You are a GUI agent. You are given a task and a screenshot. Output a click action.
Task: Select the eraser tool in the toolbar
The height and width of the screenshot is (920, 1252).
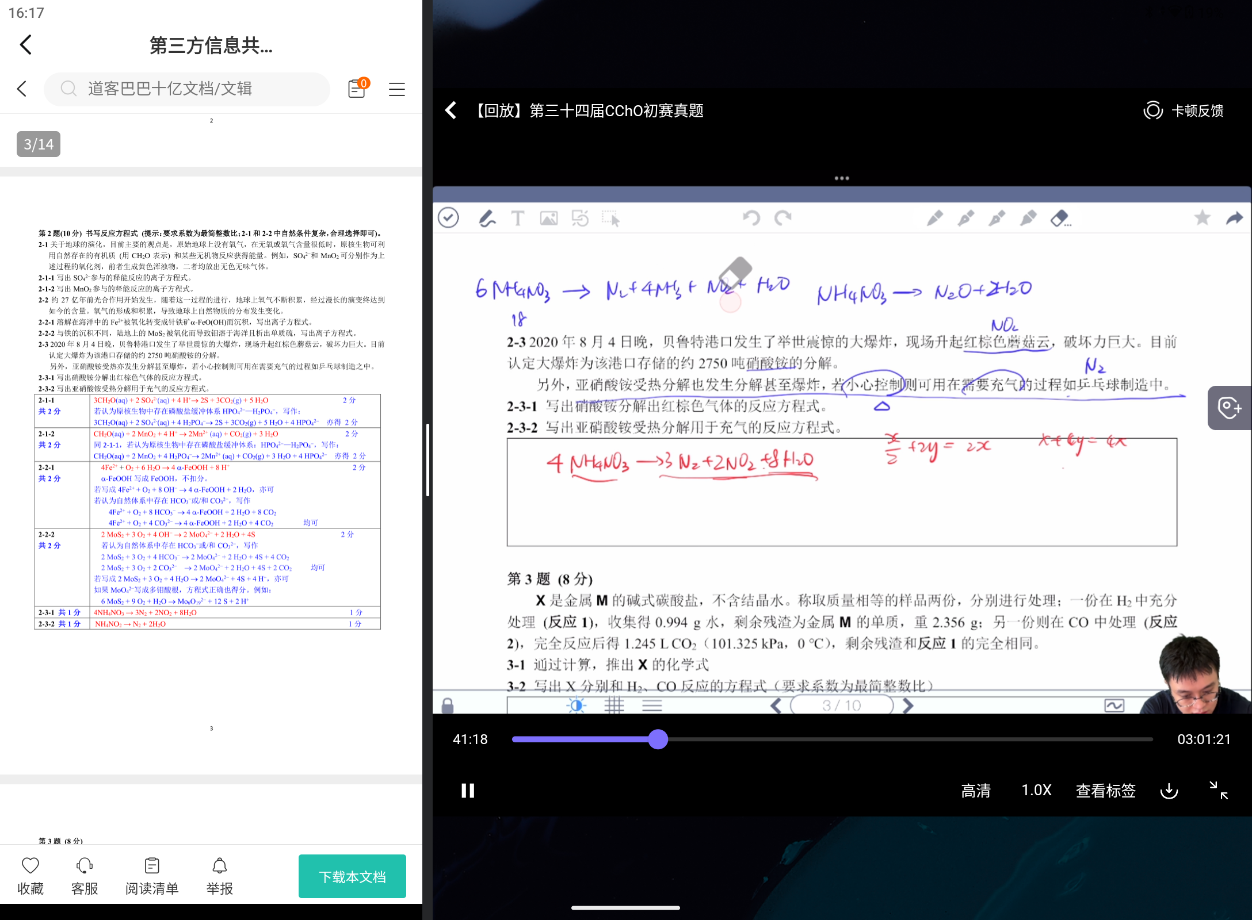point(1060,218)
